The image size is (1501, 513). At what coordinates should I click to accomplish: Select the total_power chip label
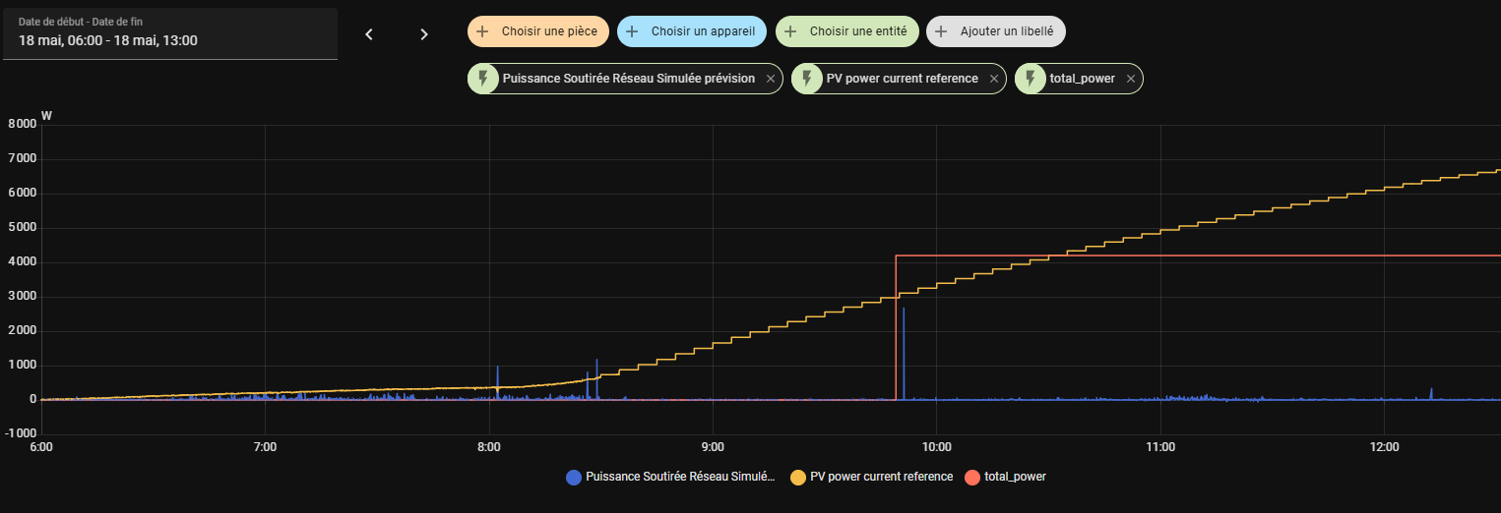[1082, 79]
